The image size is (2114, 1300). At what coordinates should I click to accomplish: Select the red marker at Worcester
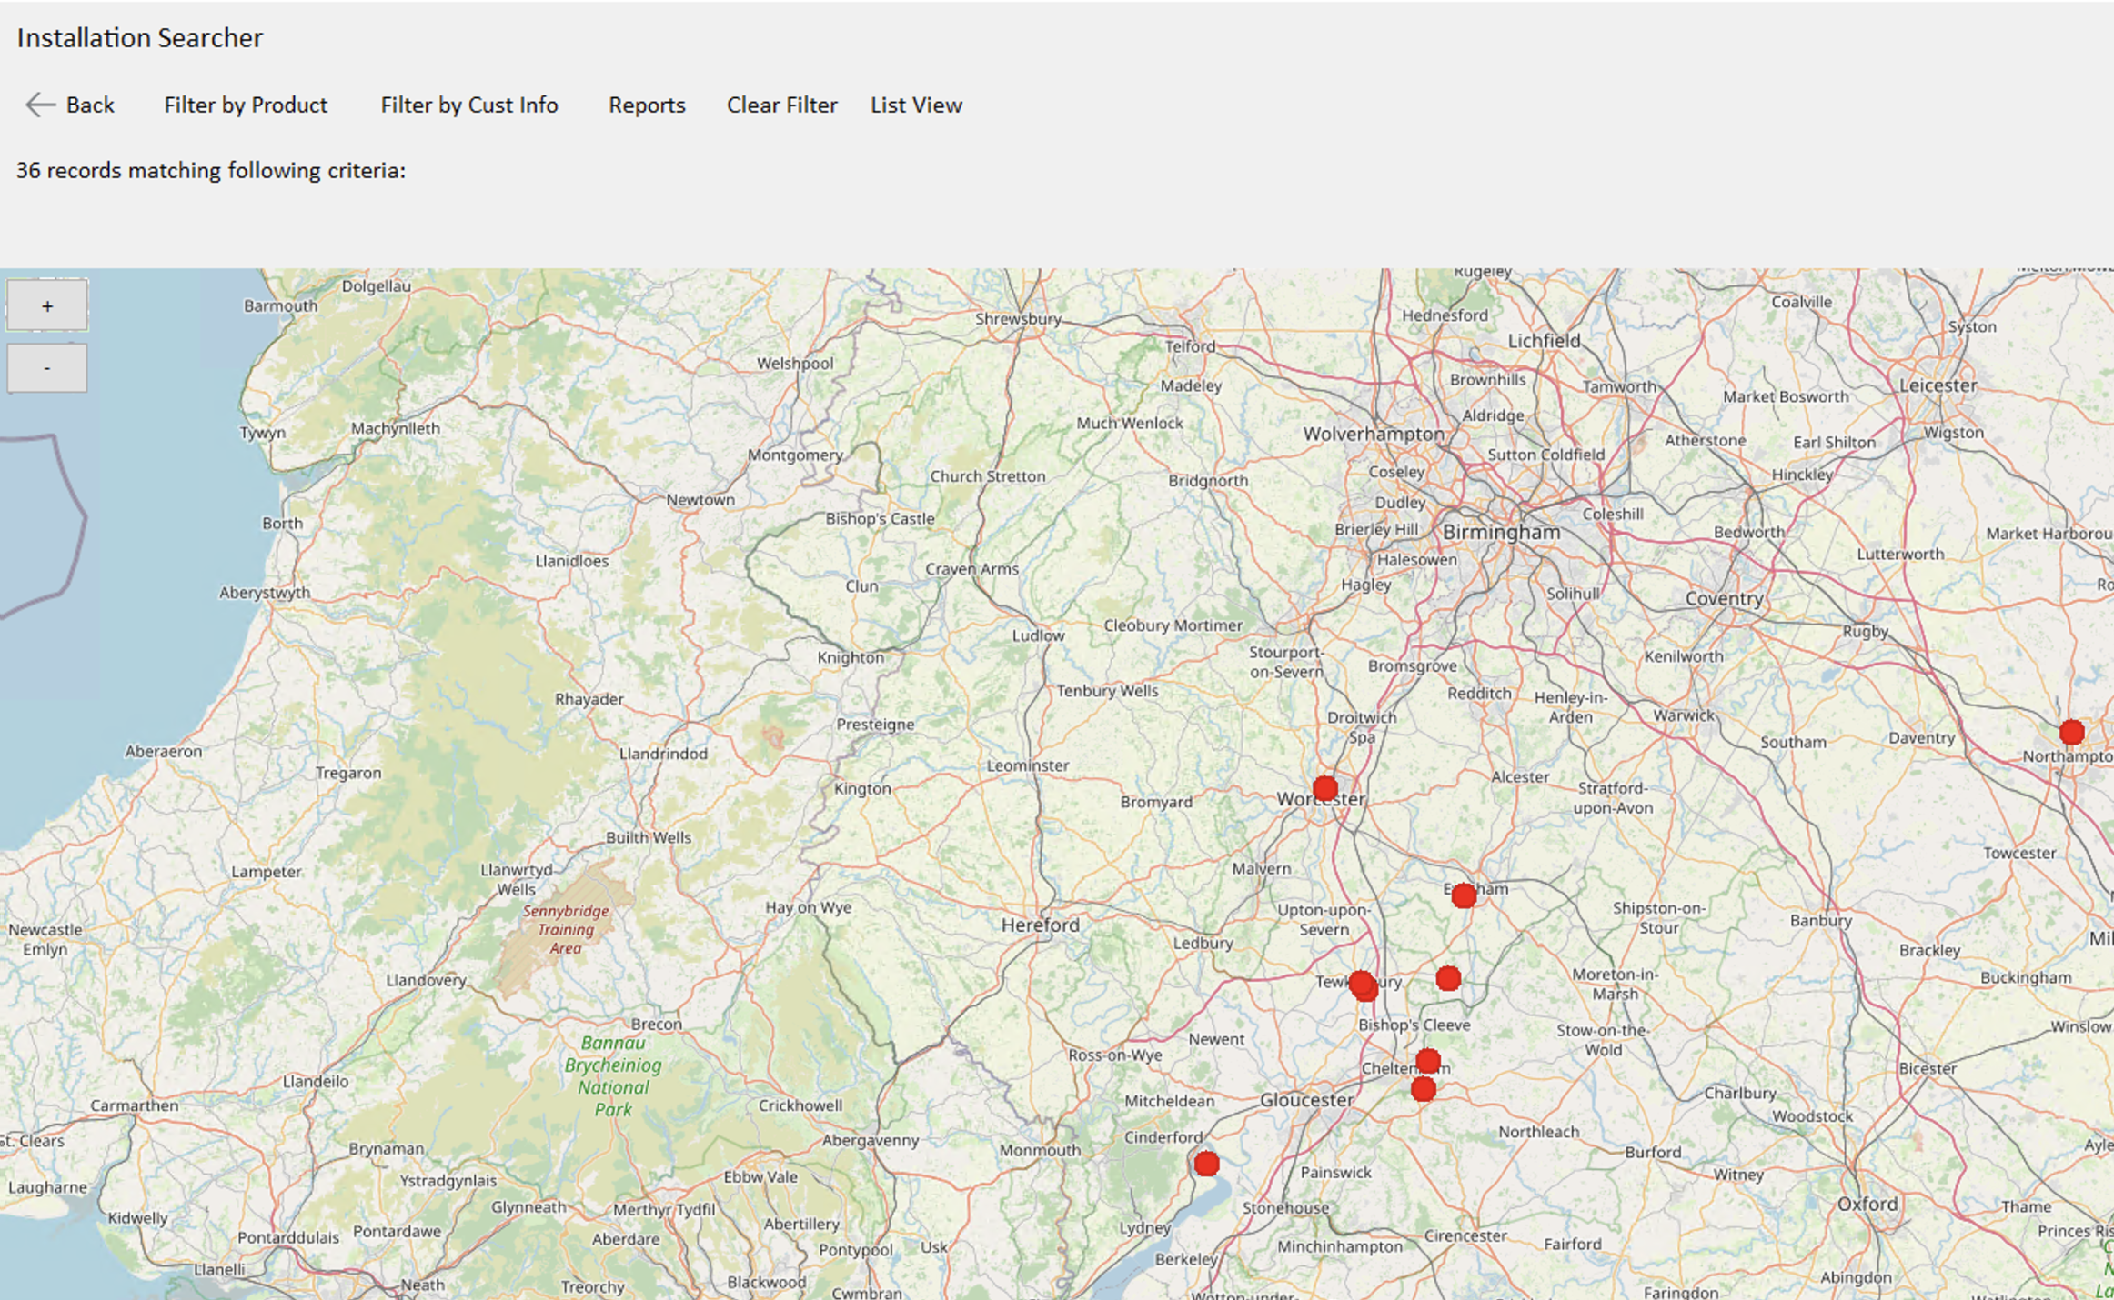[1325, 788]
